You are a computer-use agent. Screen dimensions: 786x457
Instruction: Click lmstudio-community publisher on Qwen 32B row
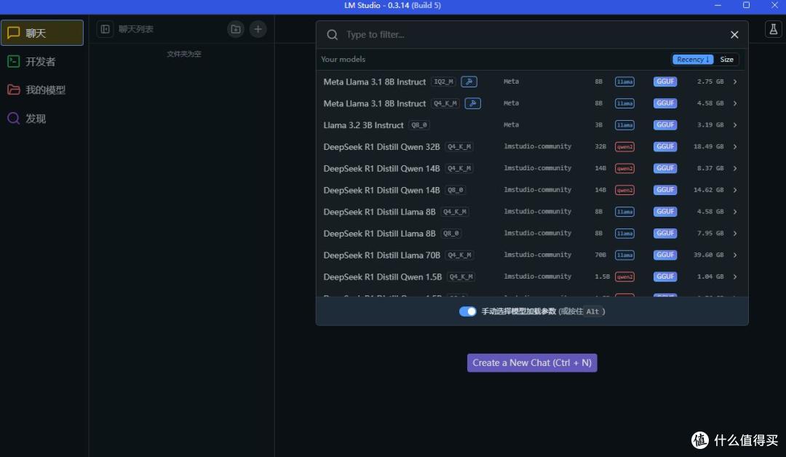[x=537, y=146]
